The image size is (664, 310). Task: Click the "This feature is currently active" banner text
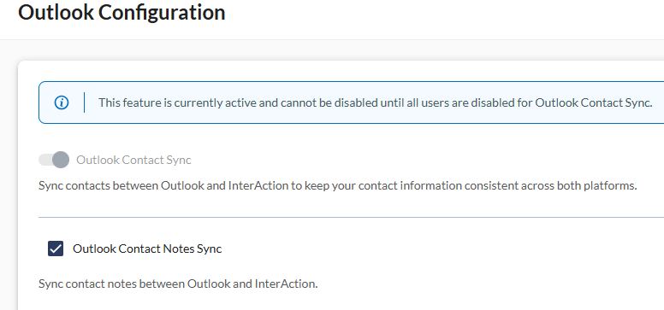coord(375,102)
